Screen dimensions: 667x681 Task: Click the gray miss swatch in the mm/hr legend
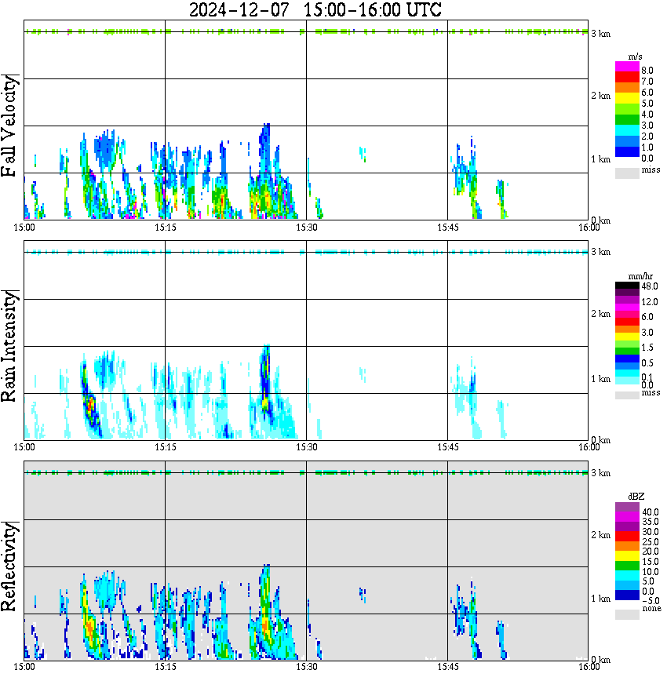tap(627, 395)
